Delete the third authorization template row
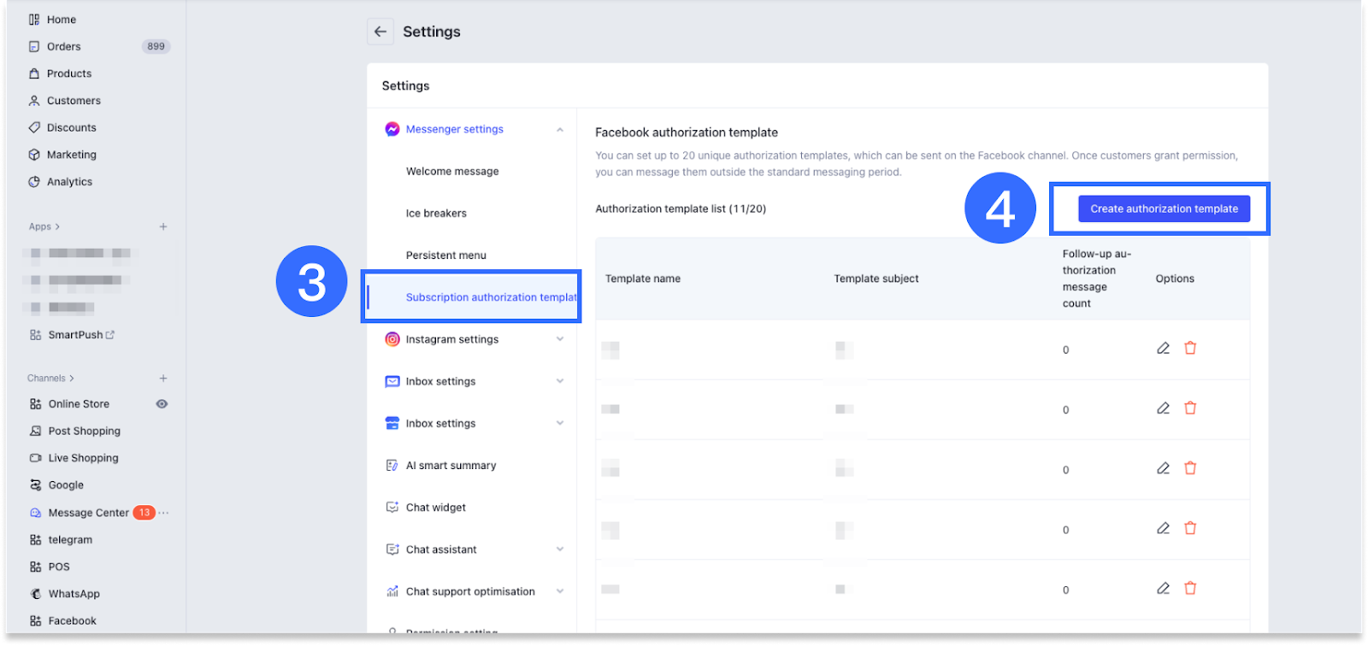1368x646 pixels. [x=1190, y=468]
